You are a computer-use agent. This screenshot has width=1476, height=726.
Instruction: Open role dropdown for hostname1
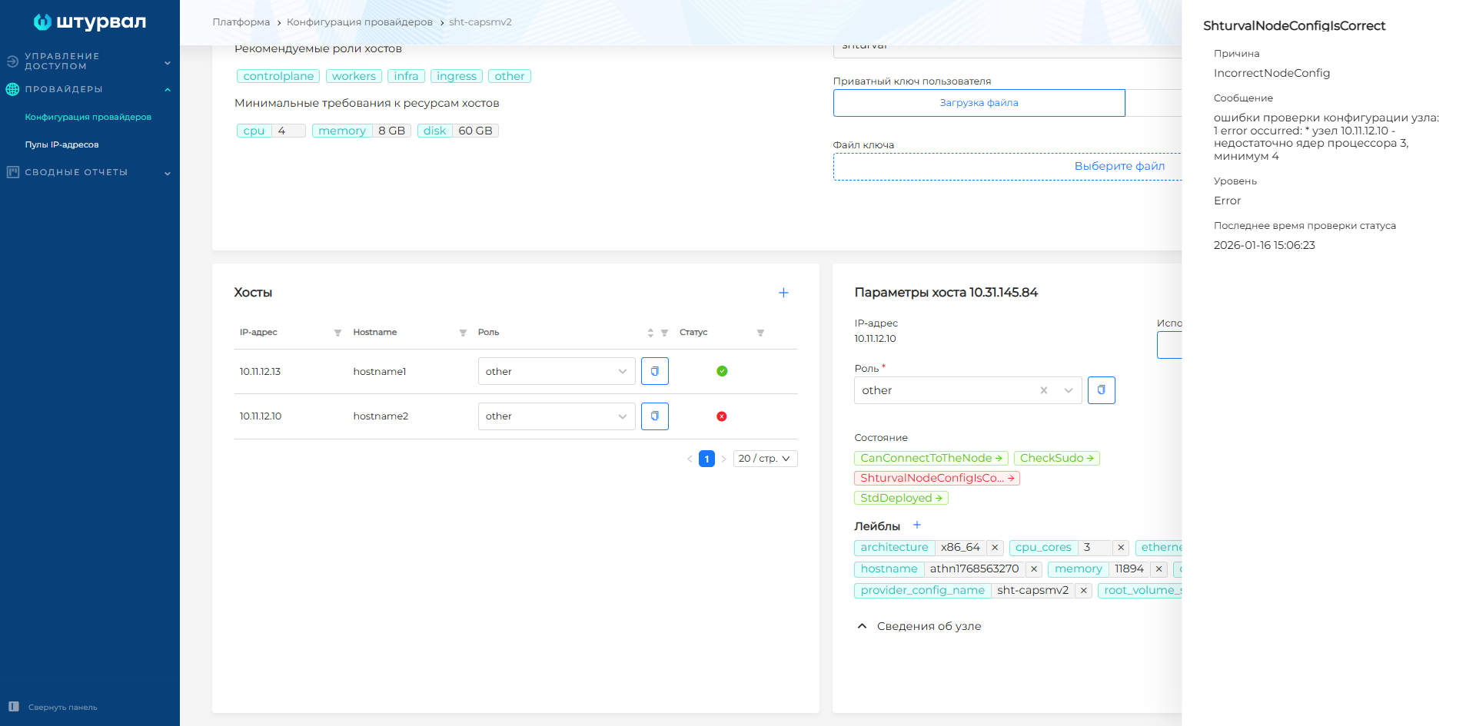tap(556, 371)
